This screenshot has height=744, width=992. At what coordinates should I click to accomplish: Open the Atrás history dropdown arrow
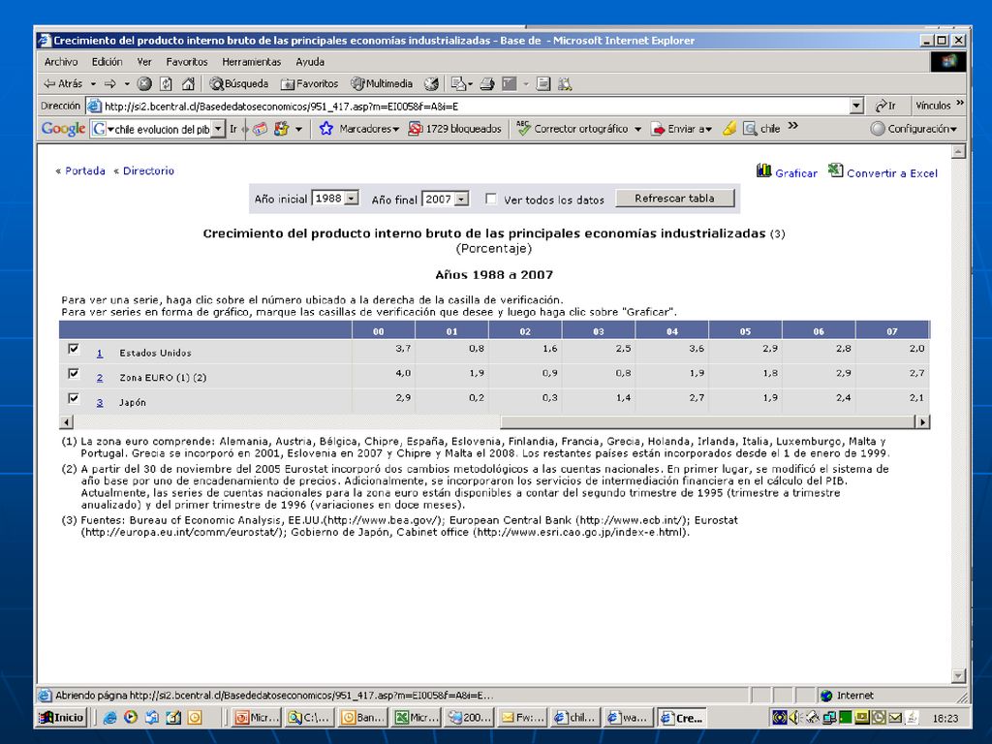click(93, 83)
